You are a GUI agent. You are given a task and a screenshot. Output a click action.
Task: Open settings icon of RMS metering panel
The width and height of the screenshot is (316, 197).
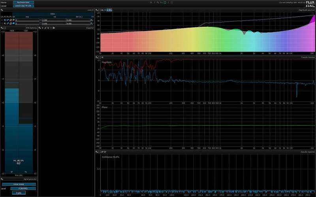point(2,28)
